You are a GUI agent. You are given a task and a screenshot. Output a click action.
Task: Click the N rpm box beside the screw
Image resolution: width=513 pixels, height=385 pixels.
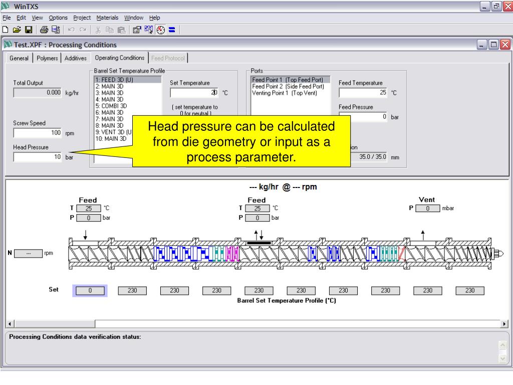point(29,253)
